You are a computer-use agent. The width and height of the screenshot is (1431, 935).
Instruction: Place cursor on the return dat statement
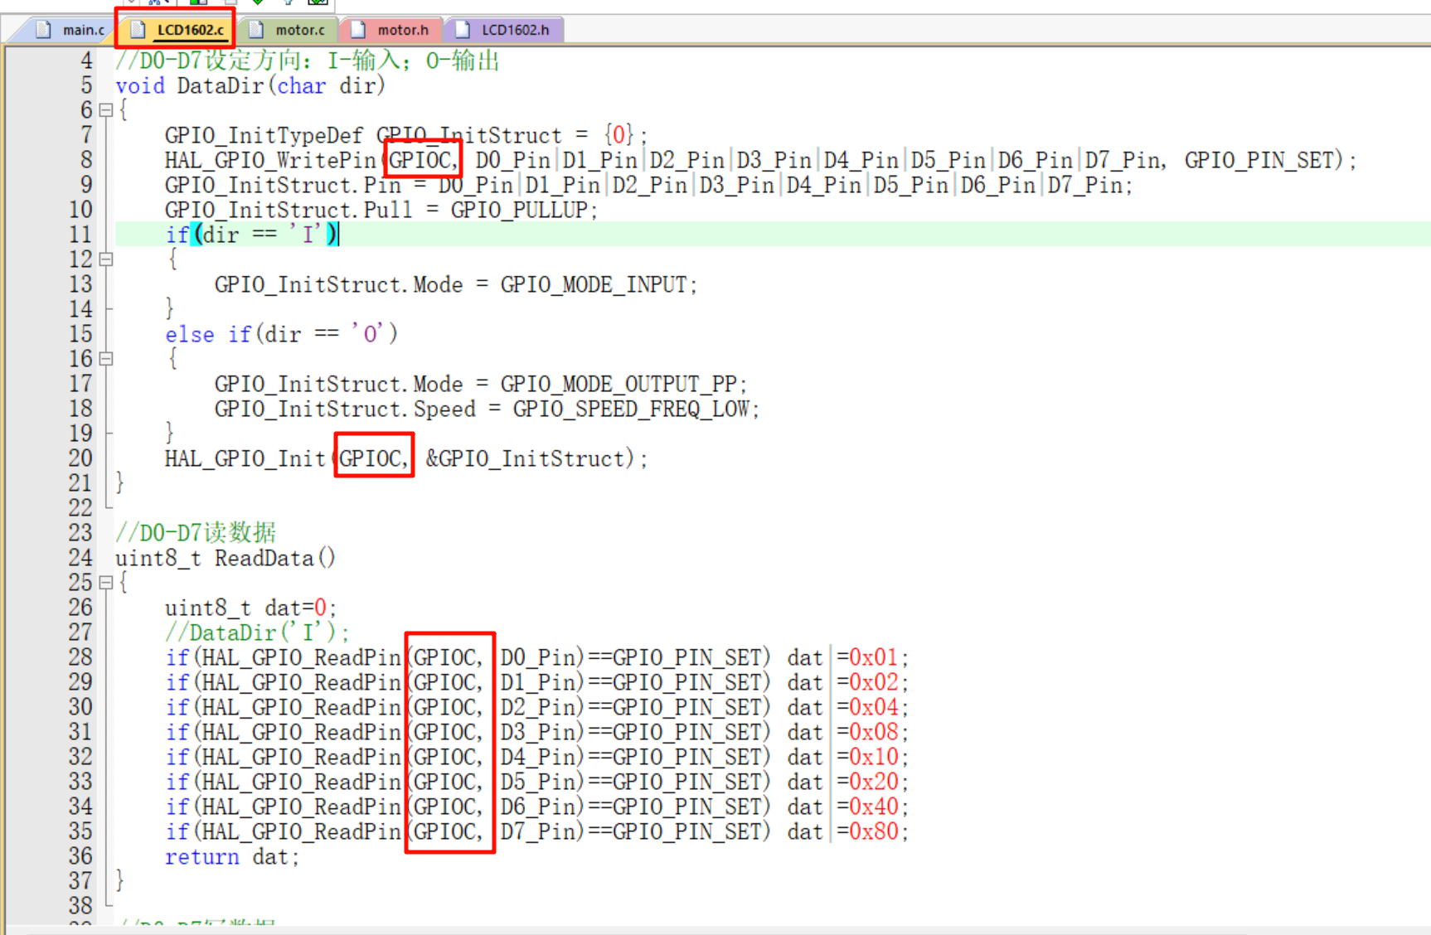tap(232, 856)
